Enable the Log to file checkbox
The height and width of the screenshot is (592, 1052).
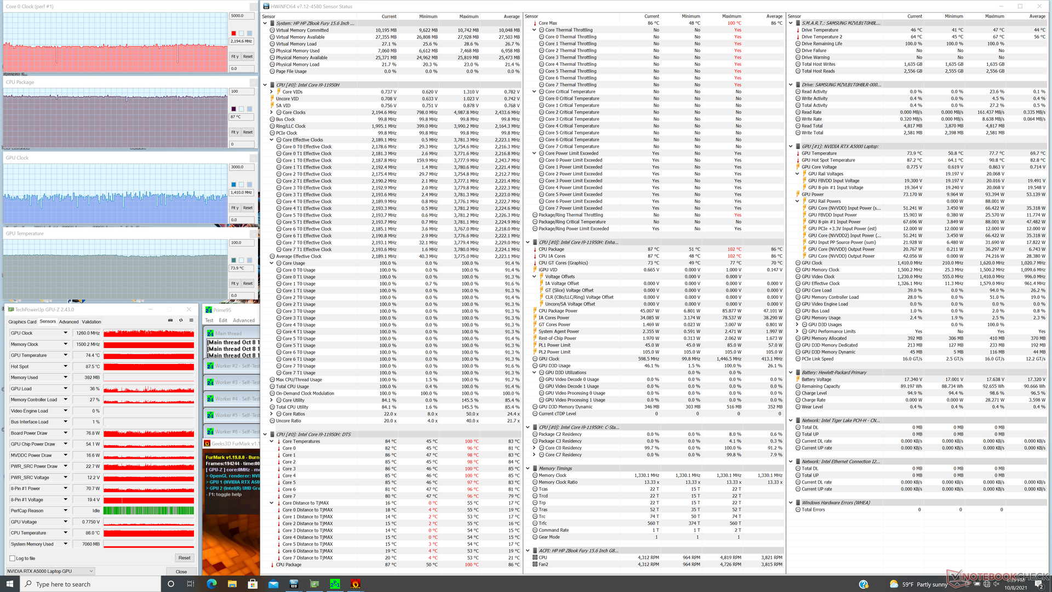pyautogui.click(x=13, y=559)
